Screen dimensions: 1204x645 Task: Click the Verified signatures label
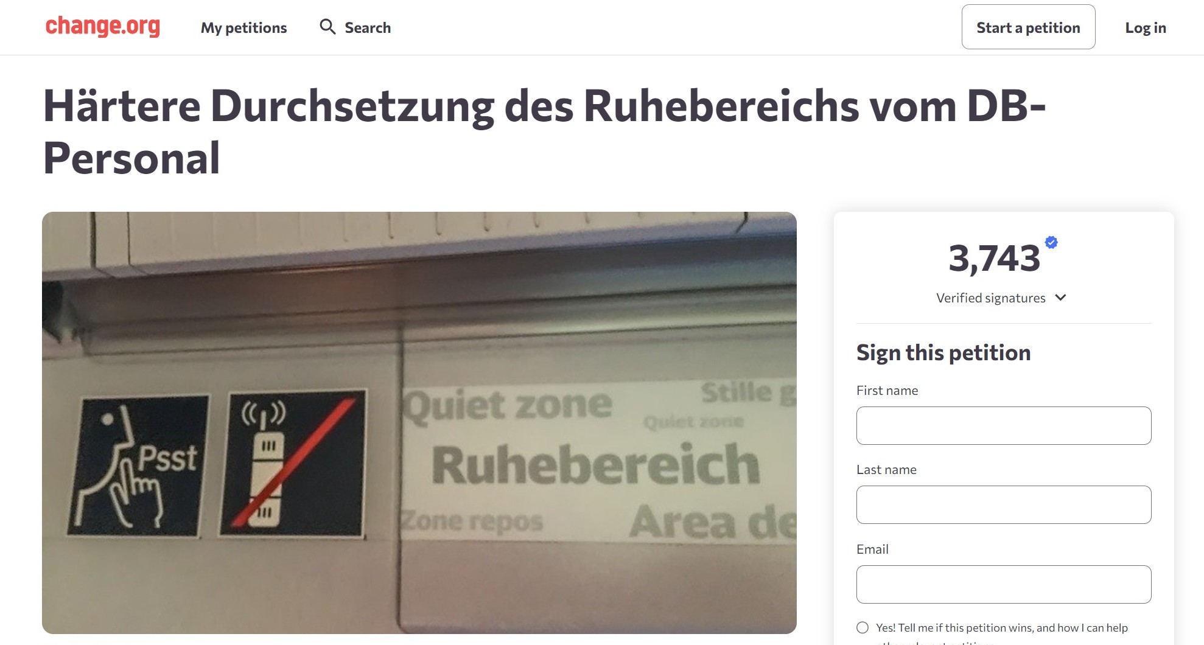pyautogui.click(x=990, y=298)
